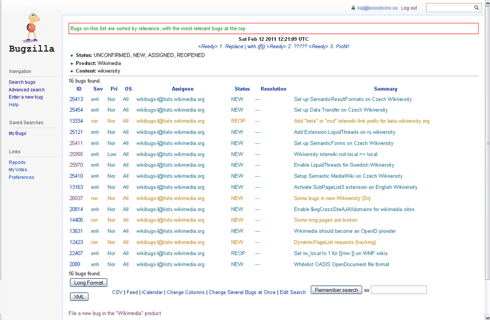Viewport: 490px width, 320px height.
Task: Click the XML button
Action: click(79, 297)
